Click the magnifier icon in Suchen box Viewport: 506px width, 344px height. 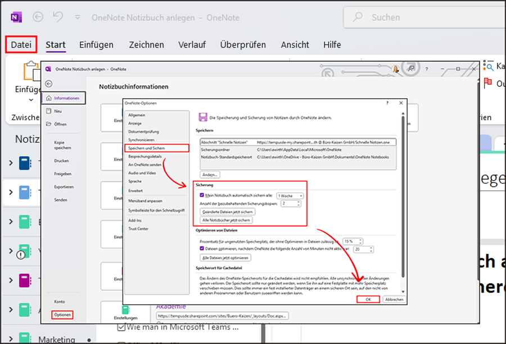pyautogui.click(x=358, y=17)
